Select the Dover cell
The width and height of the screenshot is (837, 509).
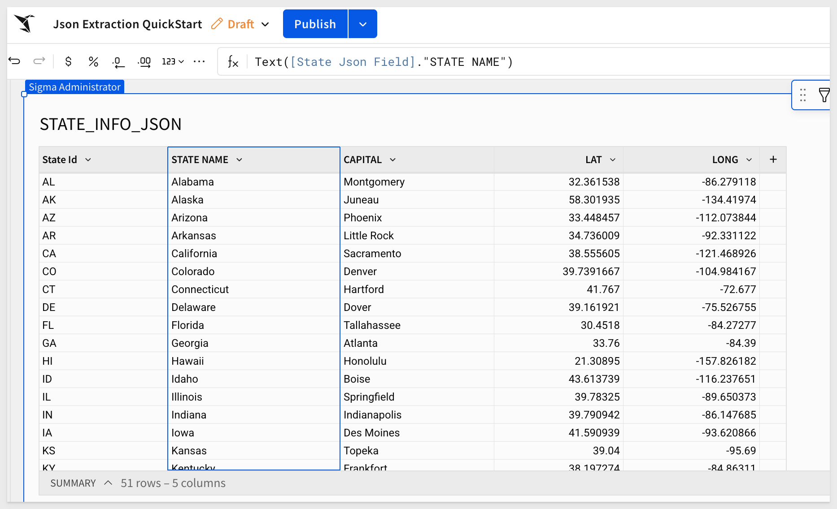[417, 307]
